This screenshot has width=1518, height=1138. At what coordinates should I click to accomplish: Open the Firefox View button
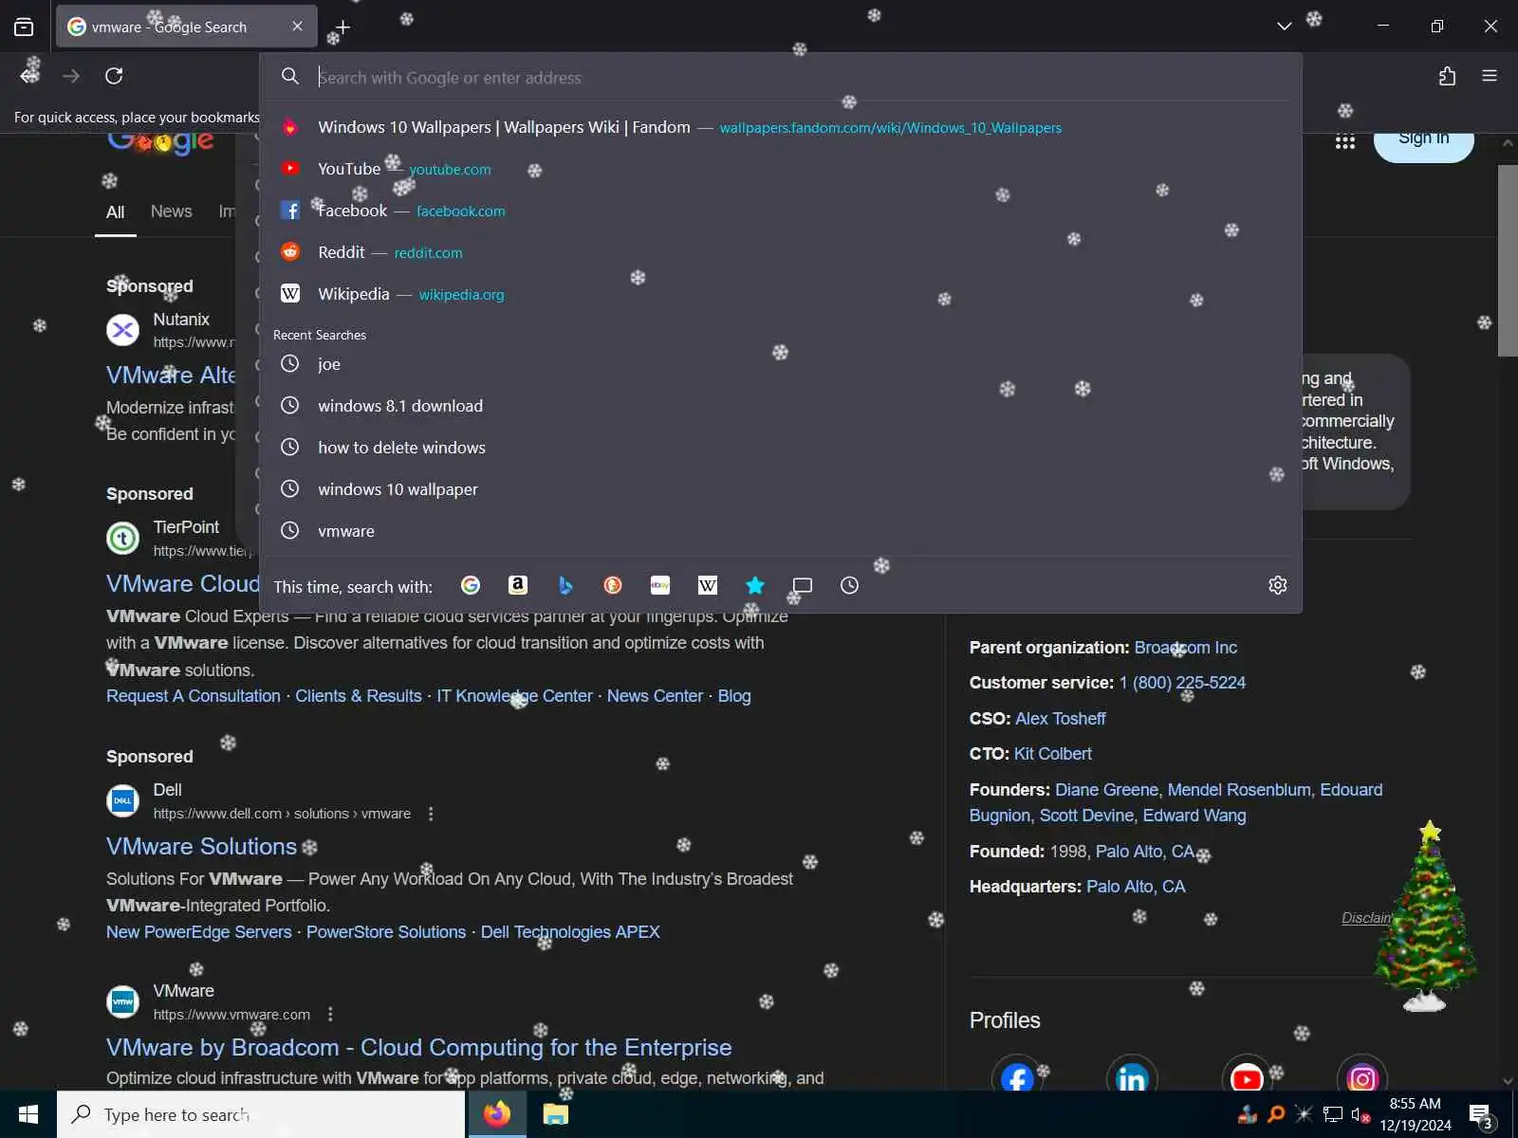pyautogui.click(x=24, y=27)
